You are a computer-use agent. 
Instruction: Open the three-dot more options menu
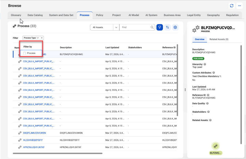[239, 6]
